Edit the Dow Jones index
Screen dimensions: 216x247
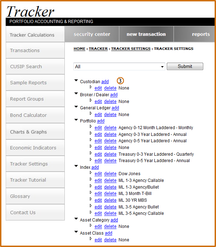pos(98,174)
